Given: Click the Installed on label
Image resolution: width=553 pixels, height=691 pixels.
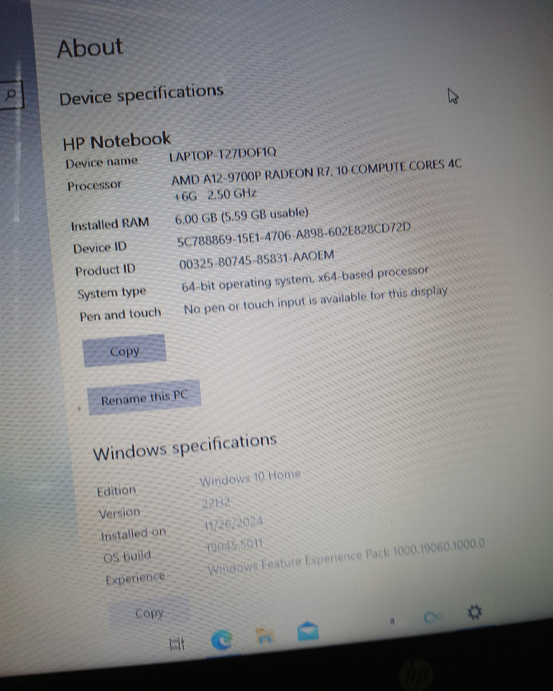Looking at the screenshot, I should pos(133,534).
